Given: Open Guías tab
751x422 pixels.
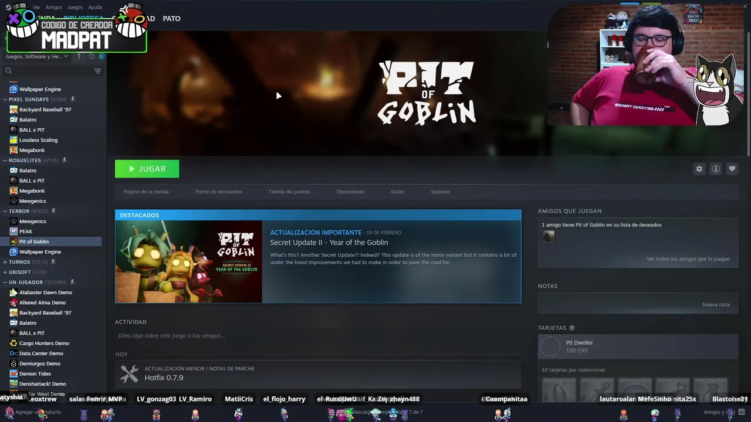Looking at the screenshot, I should (397, 192).
